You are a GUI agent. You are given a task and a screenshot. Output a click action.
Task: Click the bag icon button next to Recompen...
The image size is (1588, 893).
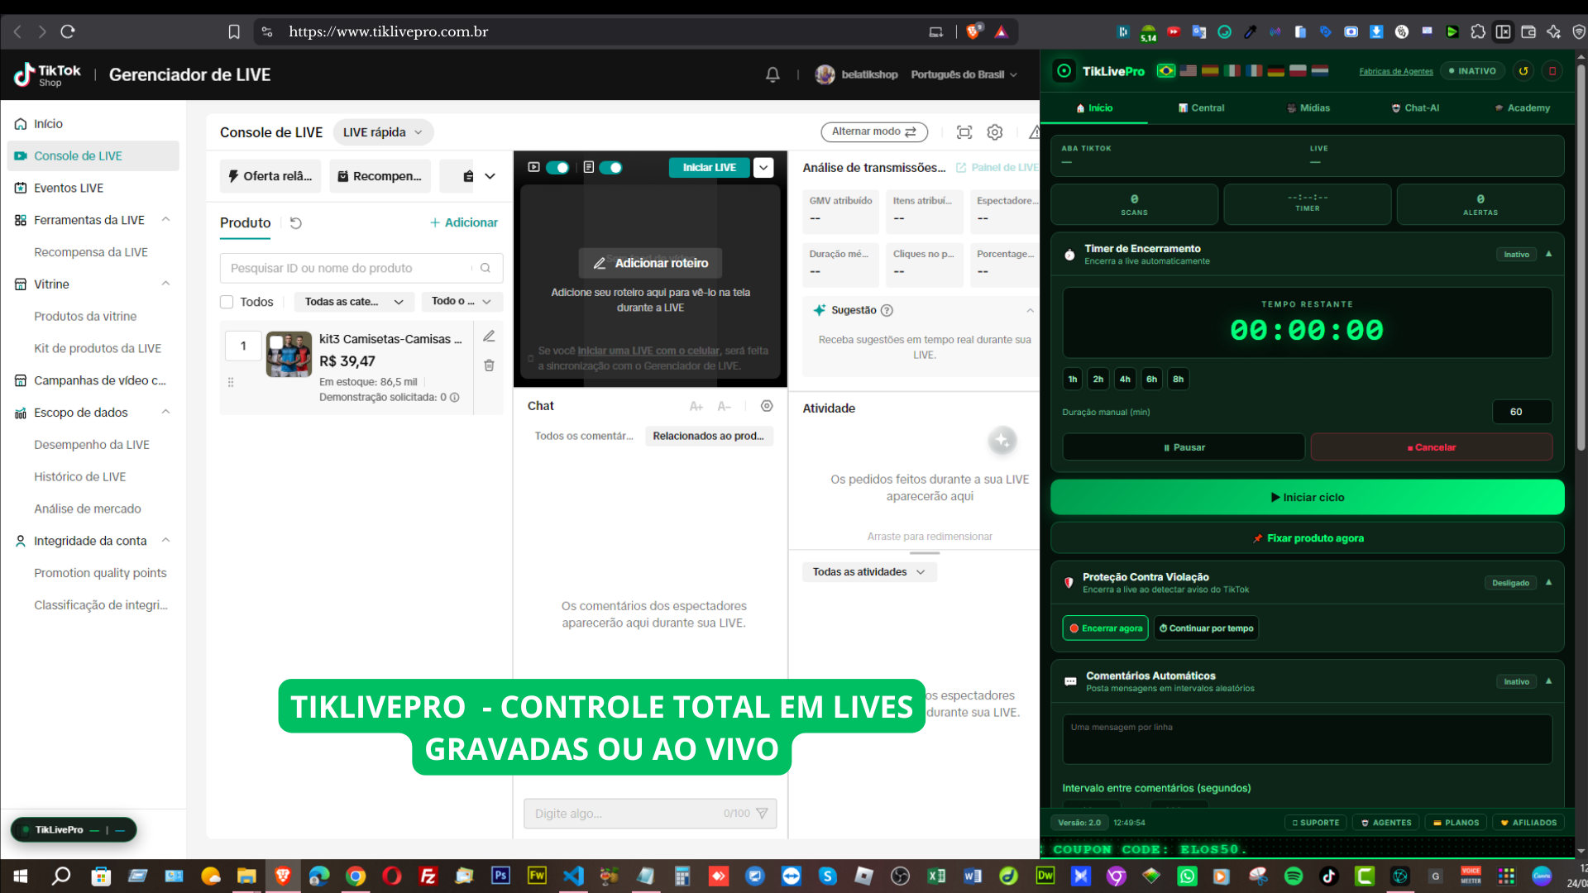[x=468, y=176]
